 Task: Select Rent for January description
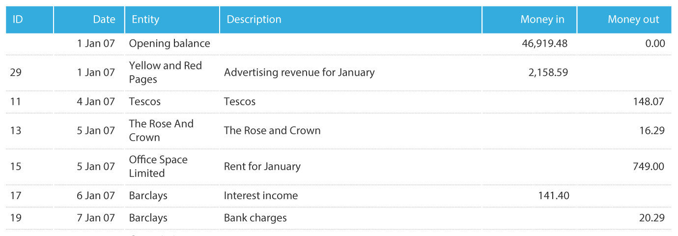point(262,166)
